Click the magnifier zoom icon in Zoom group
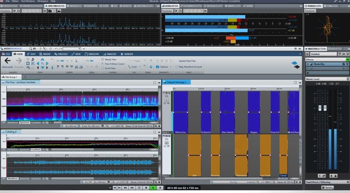The height and width of the screenshot is (193, 350). pos(42,64)
